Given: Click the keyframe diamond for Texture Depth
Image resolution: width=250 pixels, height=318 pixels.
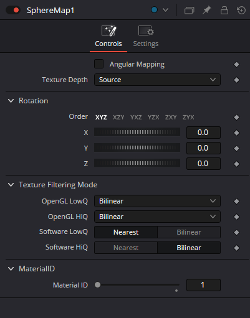Looking at the screenshot, I should 236,80.
